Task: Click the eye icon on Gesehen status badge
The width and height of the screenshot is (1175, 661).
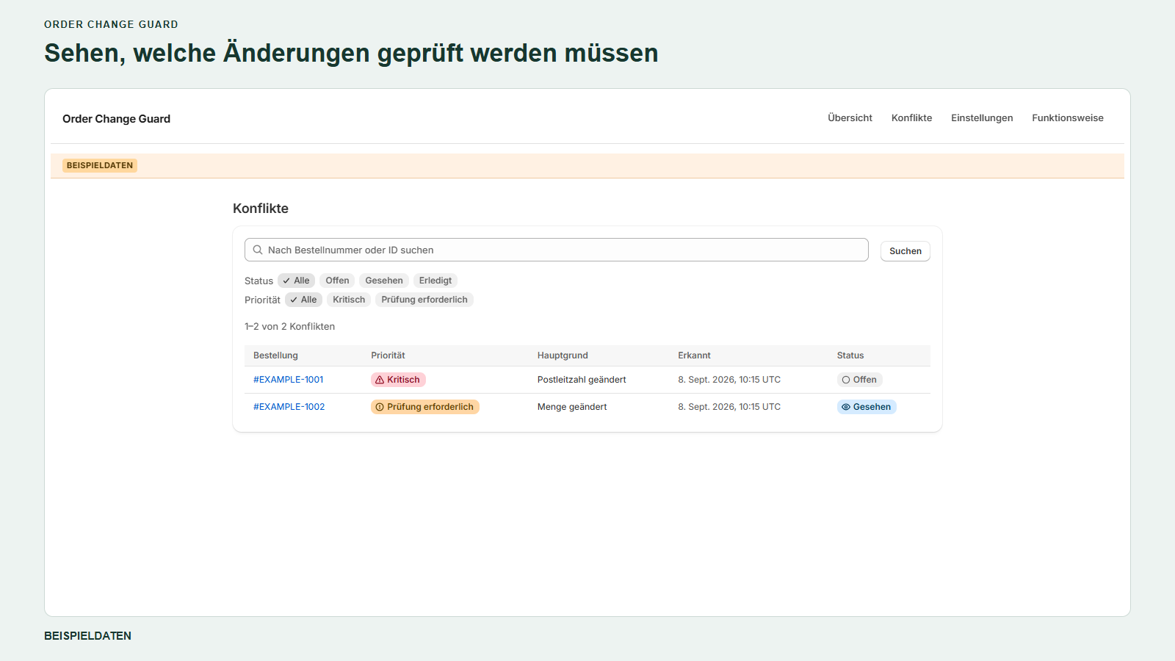Action: click(x=846, y=407)
